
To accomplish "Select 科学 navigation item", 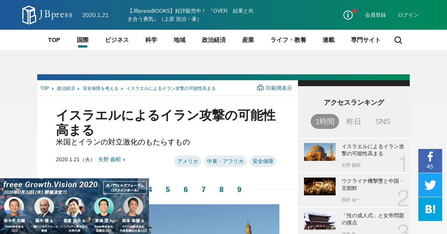I will (151, 40).
